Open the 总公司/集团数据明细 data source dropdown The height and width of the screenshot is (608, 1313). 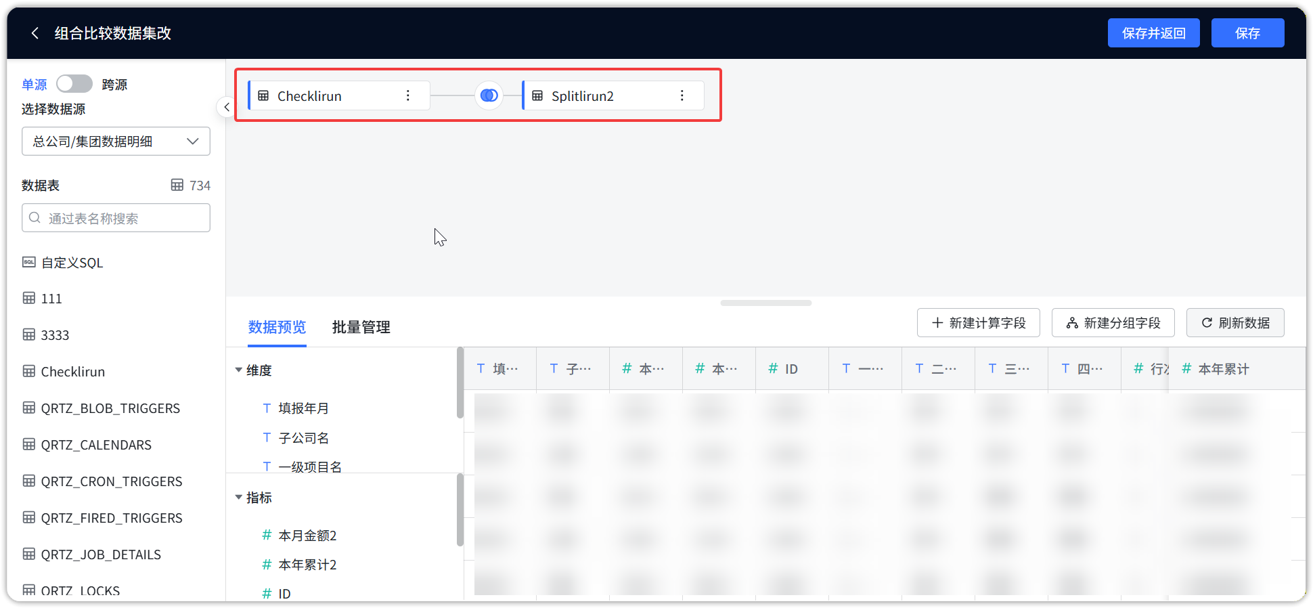116,142
